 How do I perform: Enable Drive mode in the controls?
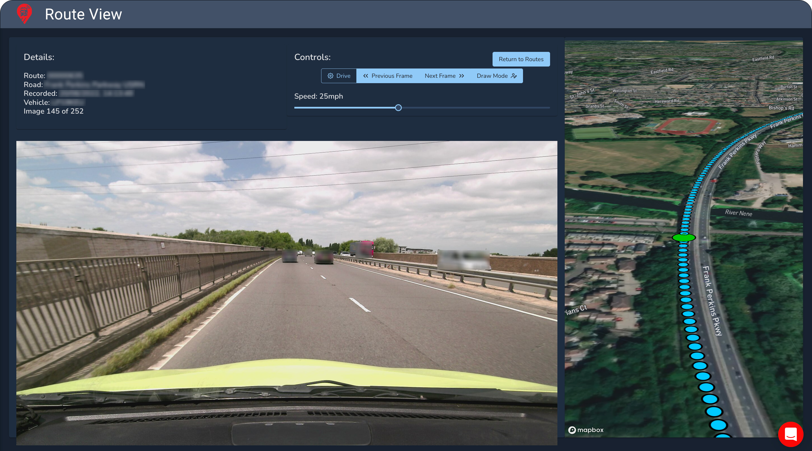pyautogui.click(x=339, y=76)
